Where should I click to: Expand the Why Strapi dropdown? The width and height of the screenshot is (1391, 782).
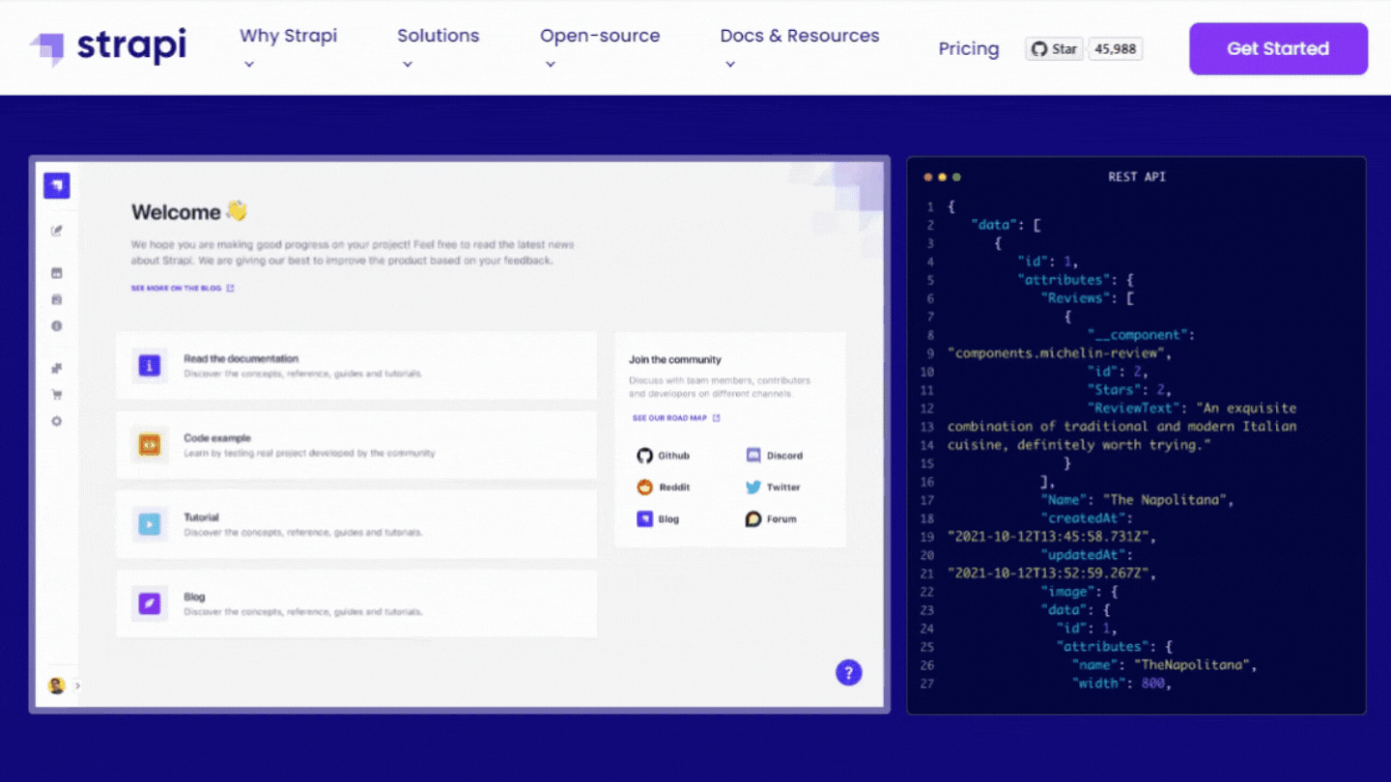click(x=288, y=36)
